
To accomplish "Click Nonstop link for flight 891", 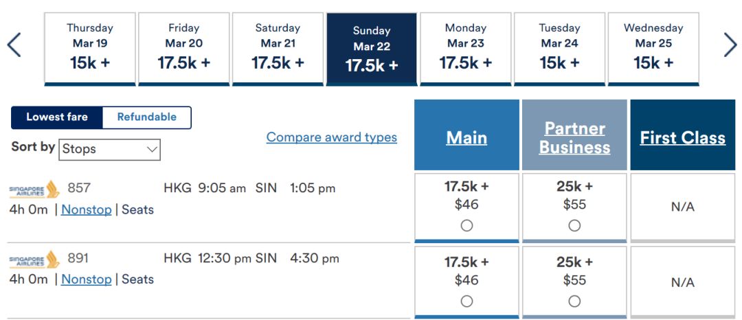I will click(87, 279).
